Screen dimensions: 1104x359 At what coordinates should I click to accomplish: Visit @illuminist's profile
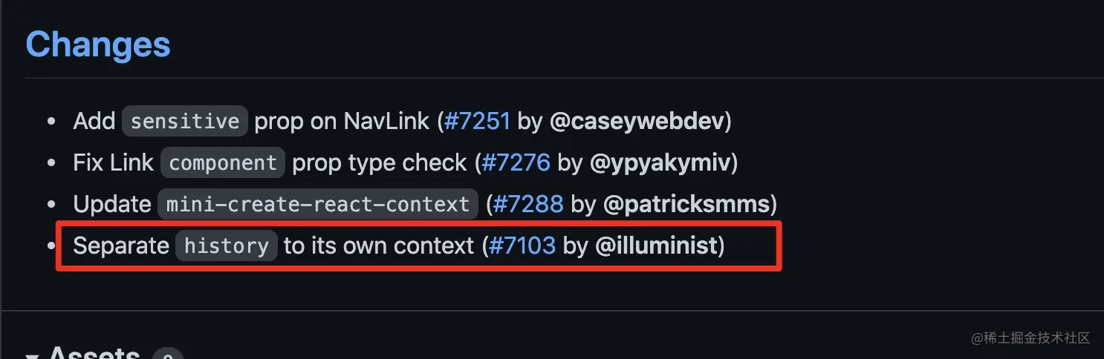(656, 246)
